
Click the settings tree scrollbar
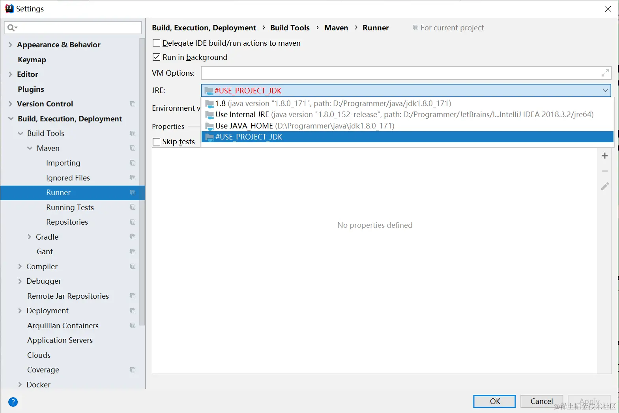(142, 181)
